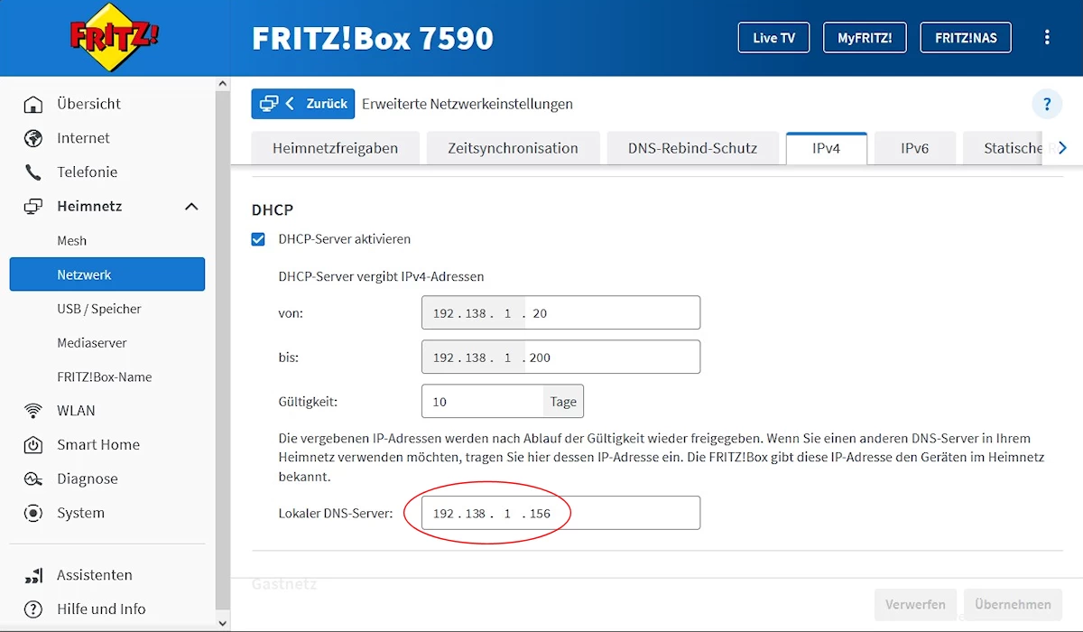Click the FRITZ! logo
The height and width of the screenshot is (632, 1083).
[114, 37]
